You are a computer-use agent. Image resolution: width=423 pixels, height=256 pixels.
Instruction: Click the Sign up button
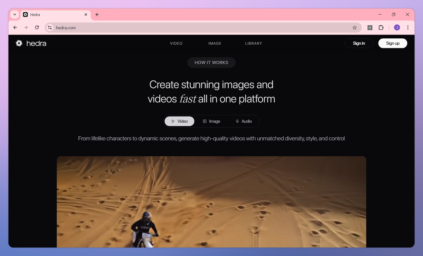pyautogui.click(x=393, y=43)
